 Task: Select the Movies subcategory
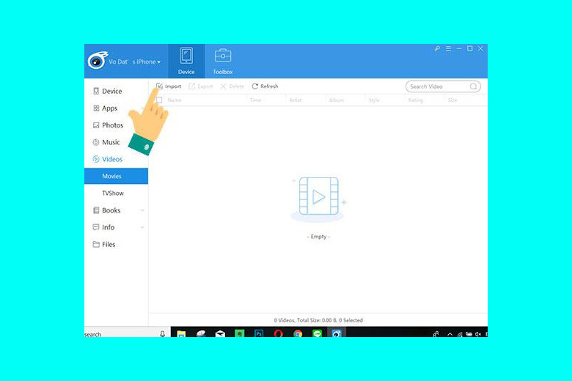tap(116, 176)
